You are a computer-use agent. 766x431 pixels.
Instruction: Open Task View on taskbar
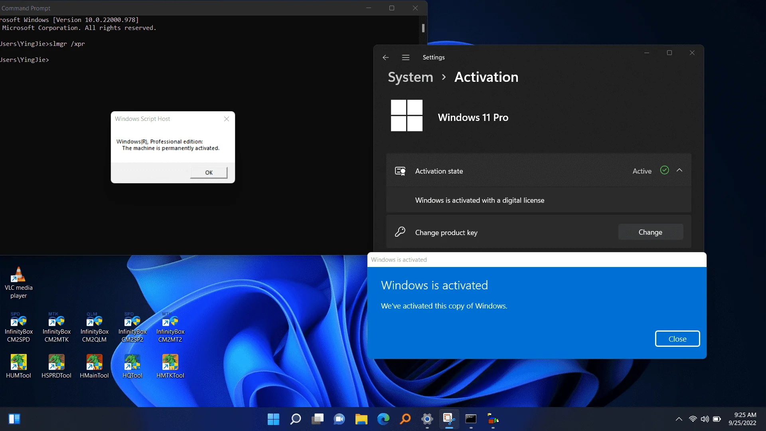point(318,419)
